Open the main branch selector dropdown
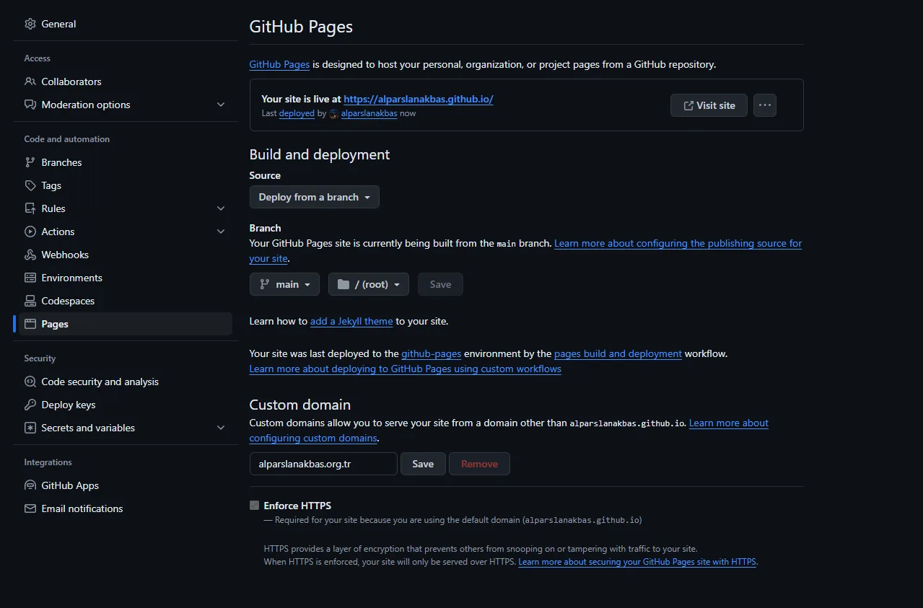The height and width of the screenshot is (608, 923). pos(284,284)
